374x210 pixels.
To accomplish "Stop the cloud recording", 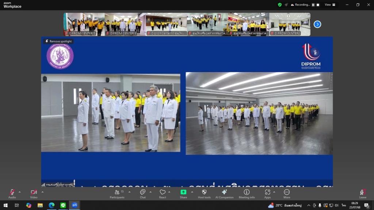I will point(318,5).
